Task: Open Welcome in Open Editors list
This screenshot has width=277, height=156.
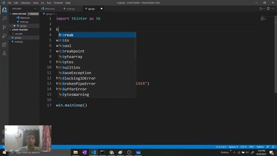Action: click(25, 18)
